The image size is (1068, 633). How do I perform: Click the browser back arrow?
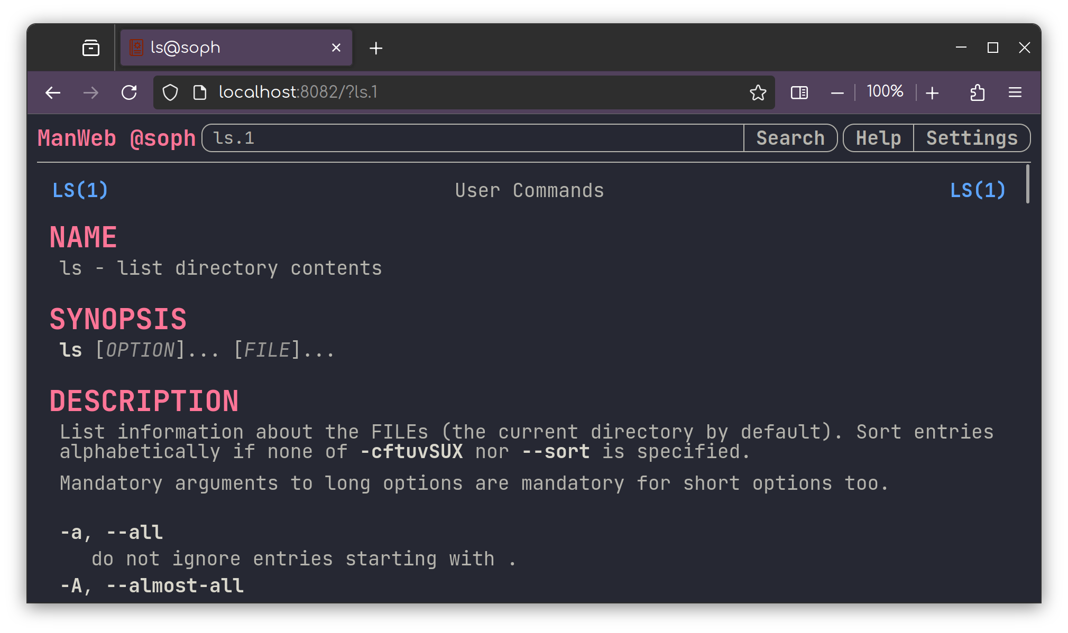53,93
